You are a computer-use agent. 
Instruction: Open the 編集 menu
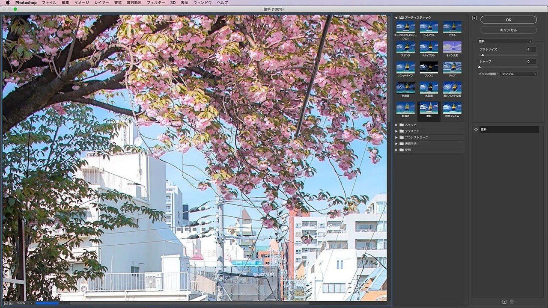(x=65, y=3)
